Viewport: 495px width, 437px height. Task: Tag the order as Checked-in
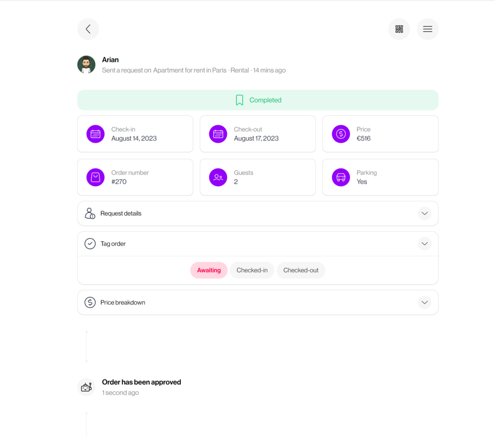pos(252,270)
